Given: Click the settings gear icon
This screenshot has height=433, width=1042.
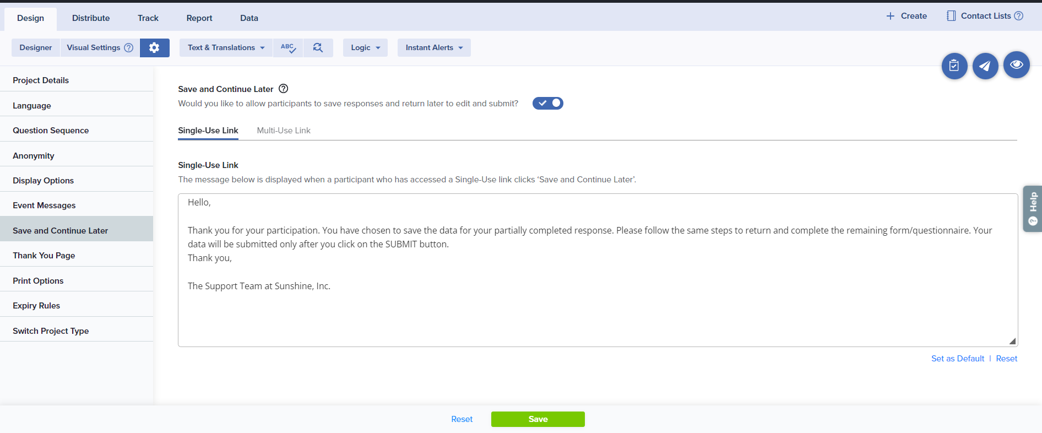Looking at the screenshot, I should (x=154, y=48).
